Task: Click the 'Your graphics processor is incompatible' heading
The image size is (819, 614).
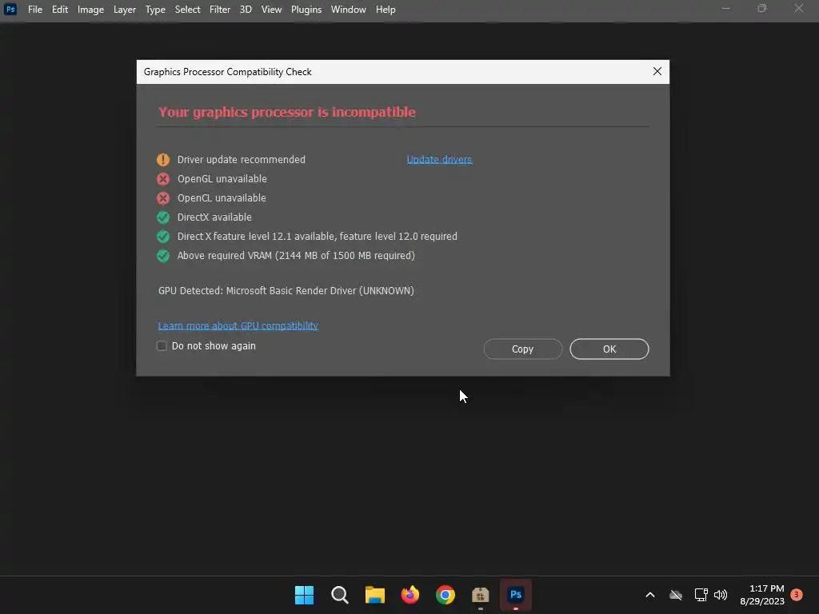Action: [x=287, y=112]
